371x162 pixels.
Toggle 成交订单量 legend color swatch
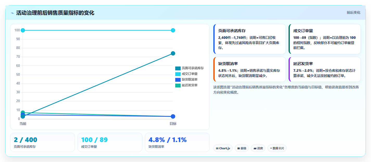click(x=178, y=74)
